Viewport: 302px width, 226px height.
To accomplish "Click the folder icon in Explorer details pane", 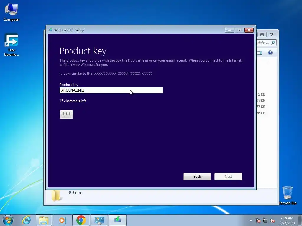I will pyautogui.click(x=56, y=196).
